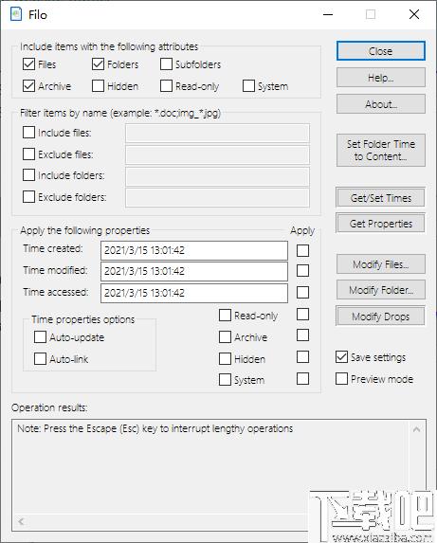
Task: Open Set Folder Time to Content dialog
Action: (381, 151)
